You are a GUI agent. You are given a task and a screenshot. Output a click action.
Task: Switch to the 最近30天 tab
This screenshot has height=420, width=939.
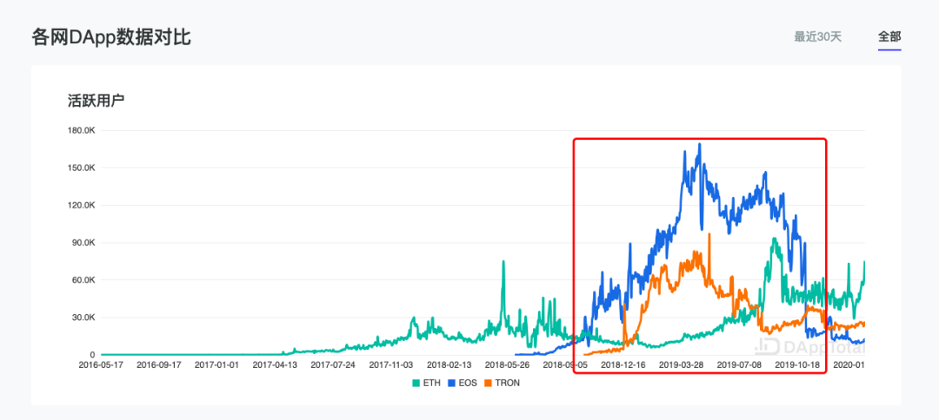pos(818,36)
